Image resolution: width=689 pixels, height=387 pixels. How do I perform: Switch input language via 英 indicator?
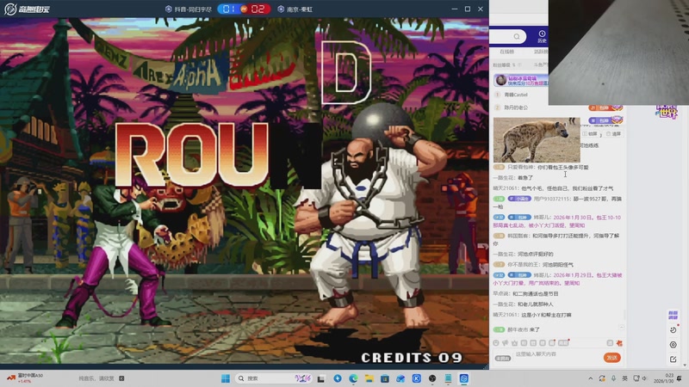coord(625,378)
